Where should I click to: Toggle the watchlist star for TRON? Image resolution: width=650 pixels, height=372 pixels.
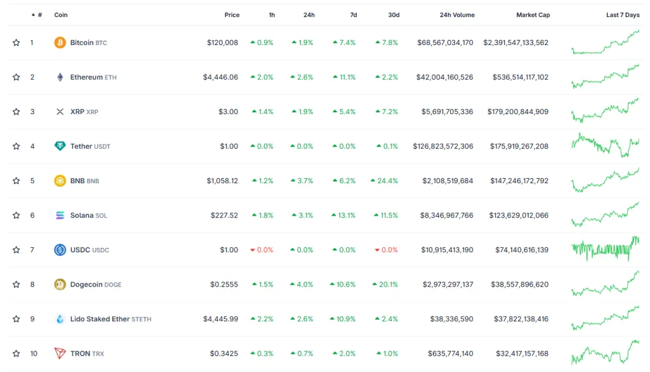tap(16, 354)
